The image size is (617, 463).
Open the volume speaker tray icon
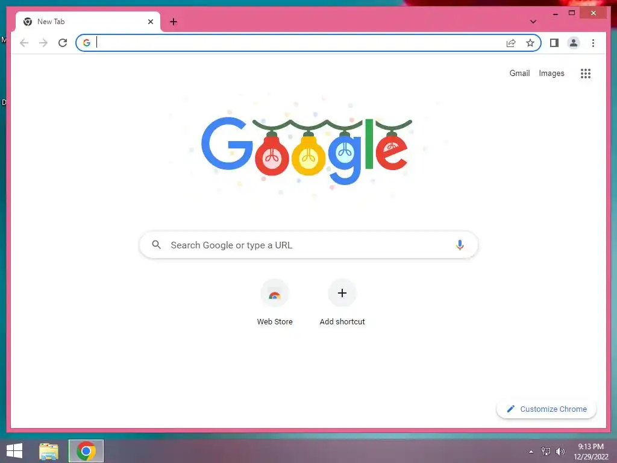tap(560, 452)
